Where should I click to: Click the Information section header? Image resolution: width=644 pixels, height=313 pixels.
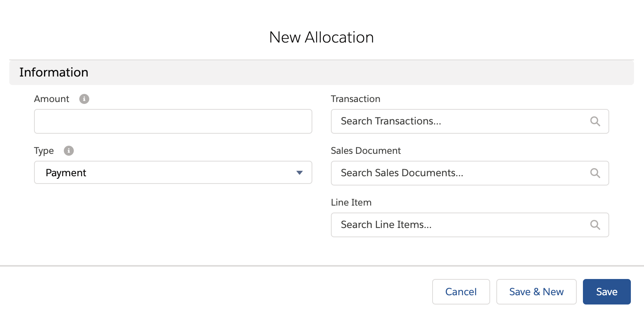[x=54, y=72]
